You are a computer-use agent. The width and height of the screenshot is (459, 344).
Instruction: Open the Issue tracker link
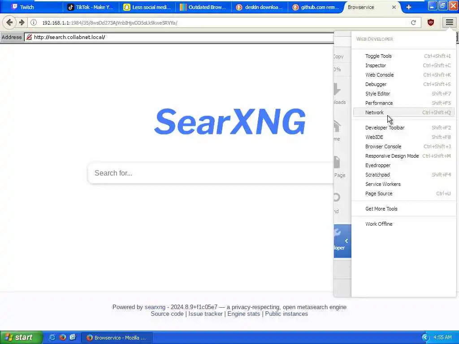click(205, 314)
